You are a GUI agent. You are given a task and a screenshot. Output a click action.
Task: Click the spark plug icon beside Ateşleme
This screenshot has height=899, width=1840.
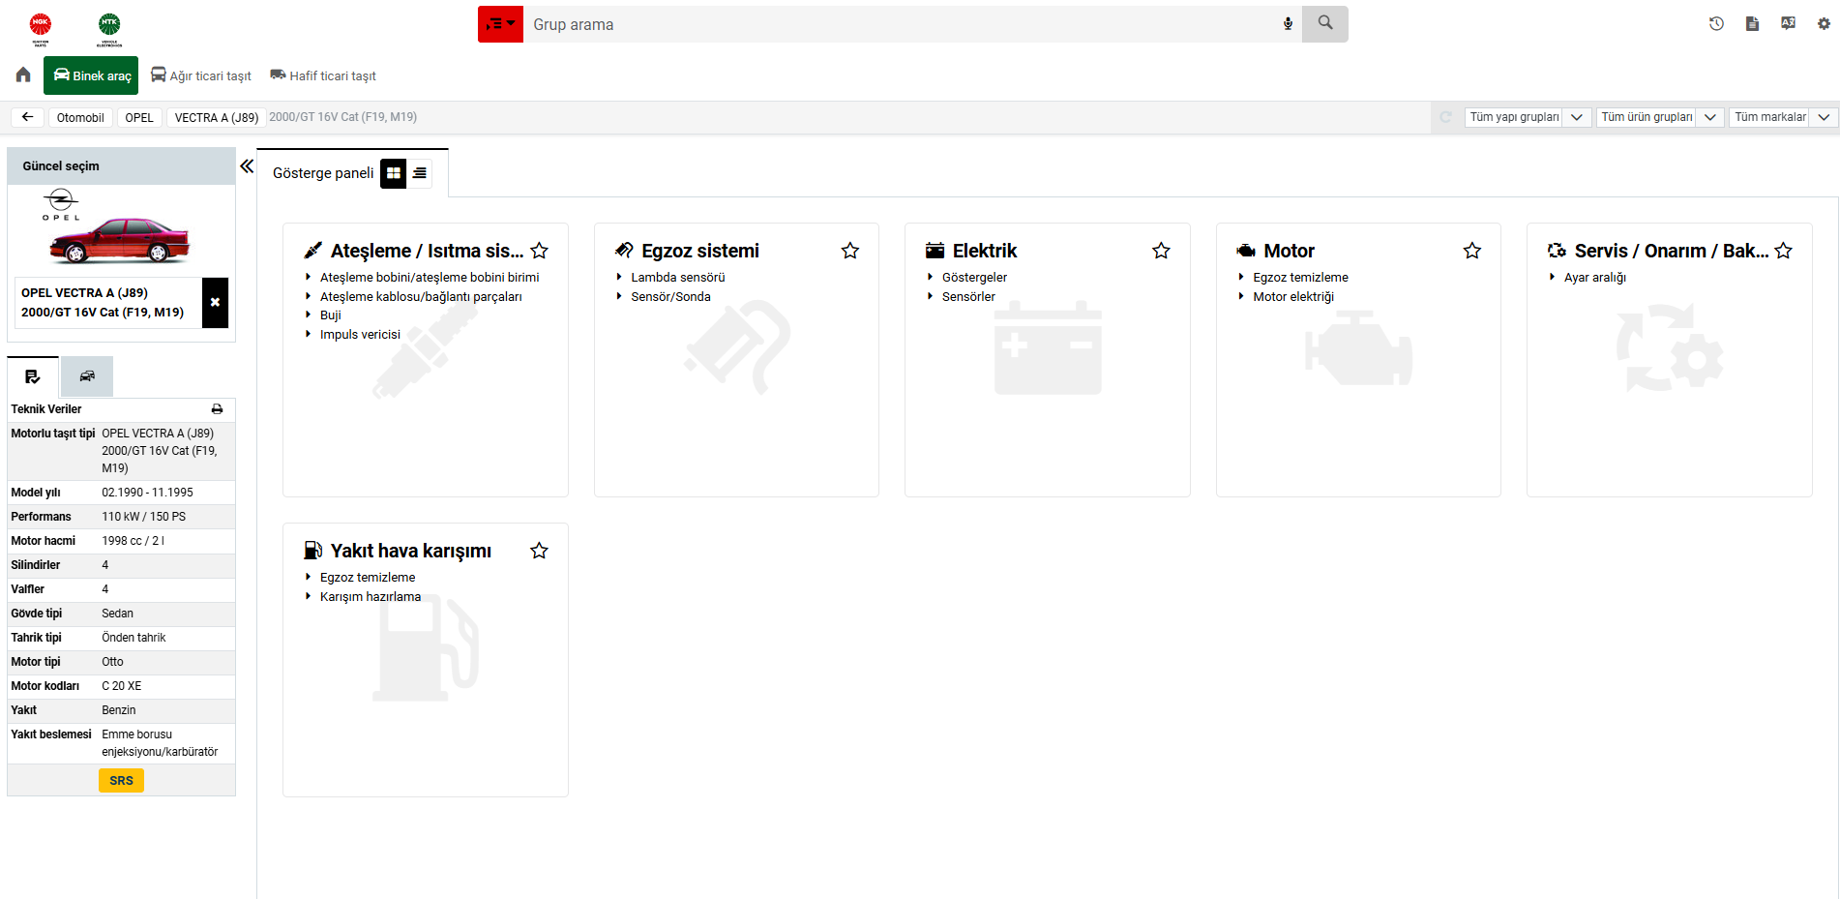[313, 251]
